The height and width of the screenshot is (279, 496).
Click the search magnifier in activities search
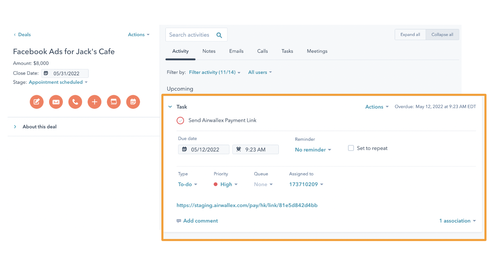click(x=219, y=35)
